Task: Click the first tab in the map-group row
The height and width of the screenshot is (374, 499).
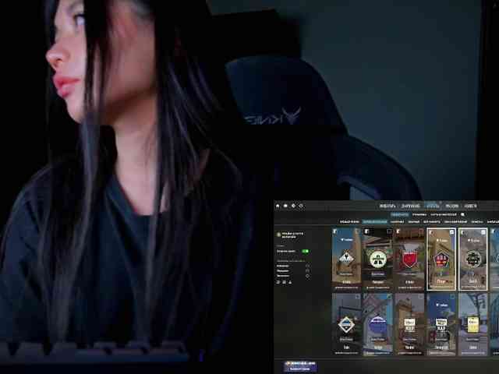Action: [348, 221]
